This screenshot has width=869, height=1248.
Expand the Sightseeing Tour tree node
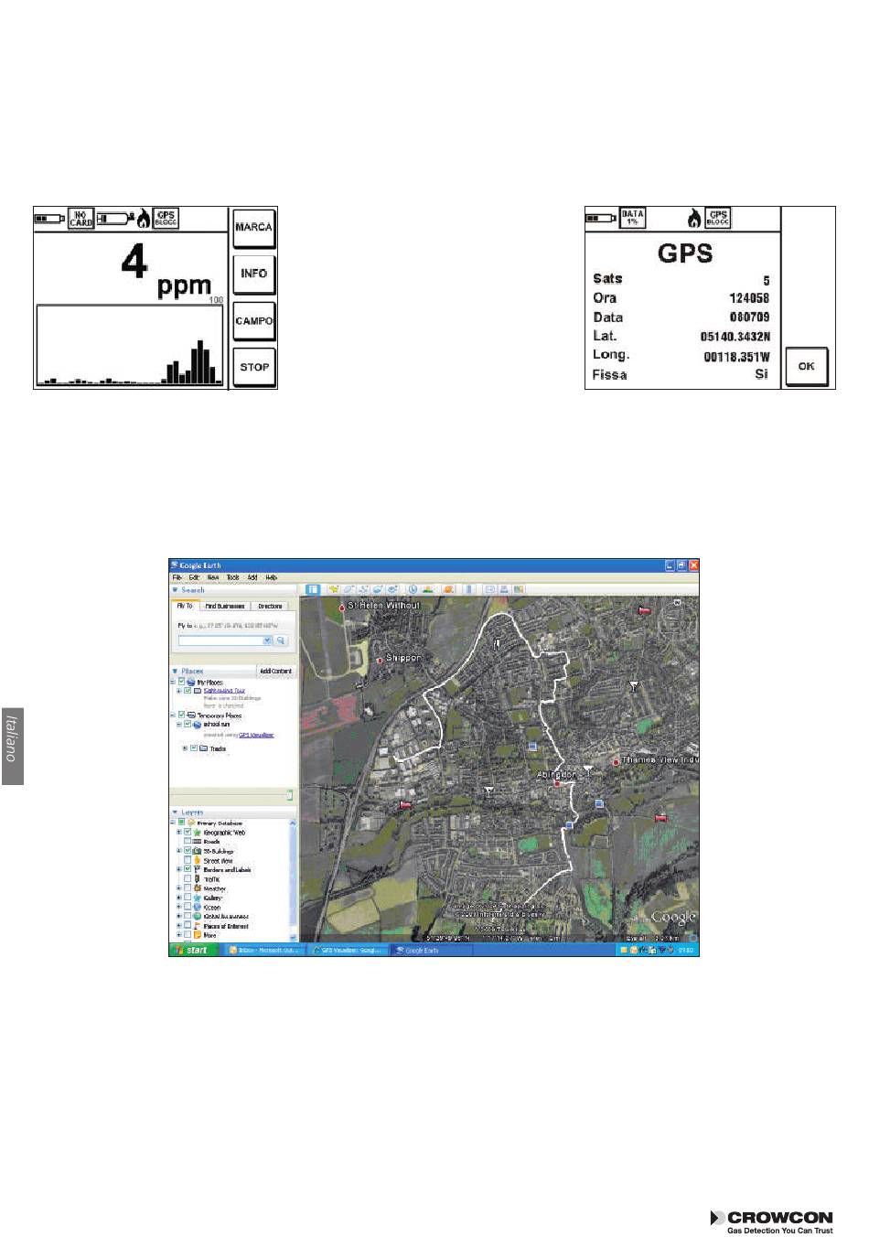[x=179, y=691]
